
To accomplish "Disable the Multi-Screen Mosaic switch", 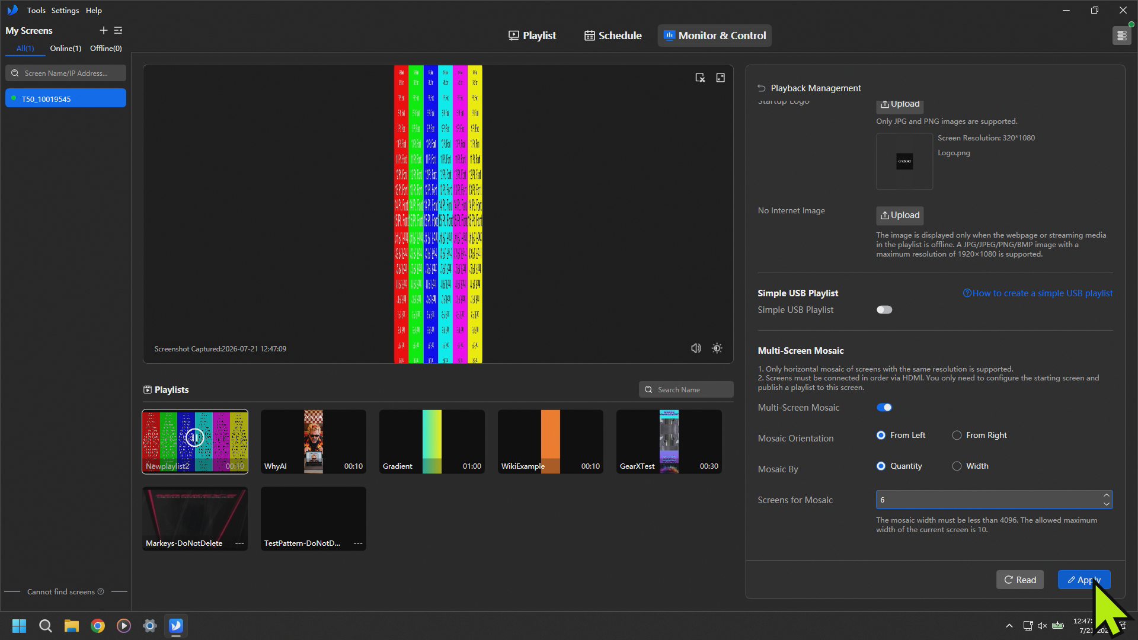I will (884, 408).
